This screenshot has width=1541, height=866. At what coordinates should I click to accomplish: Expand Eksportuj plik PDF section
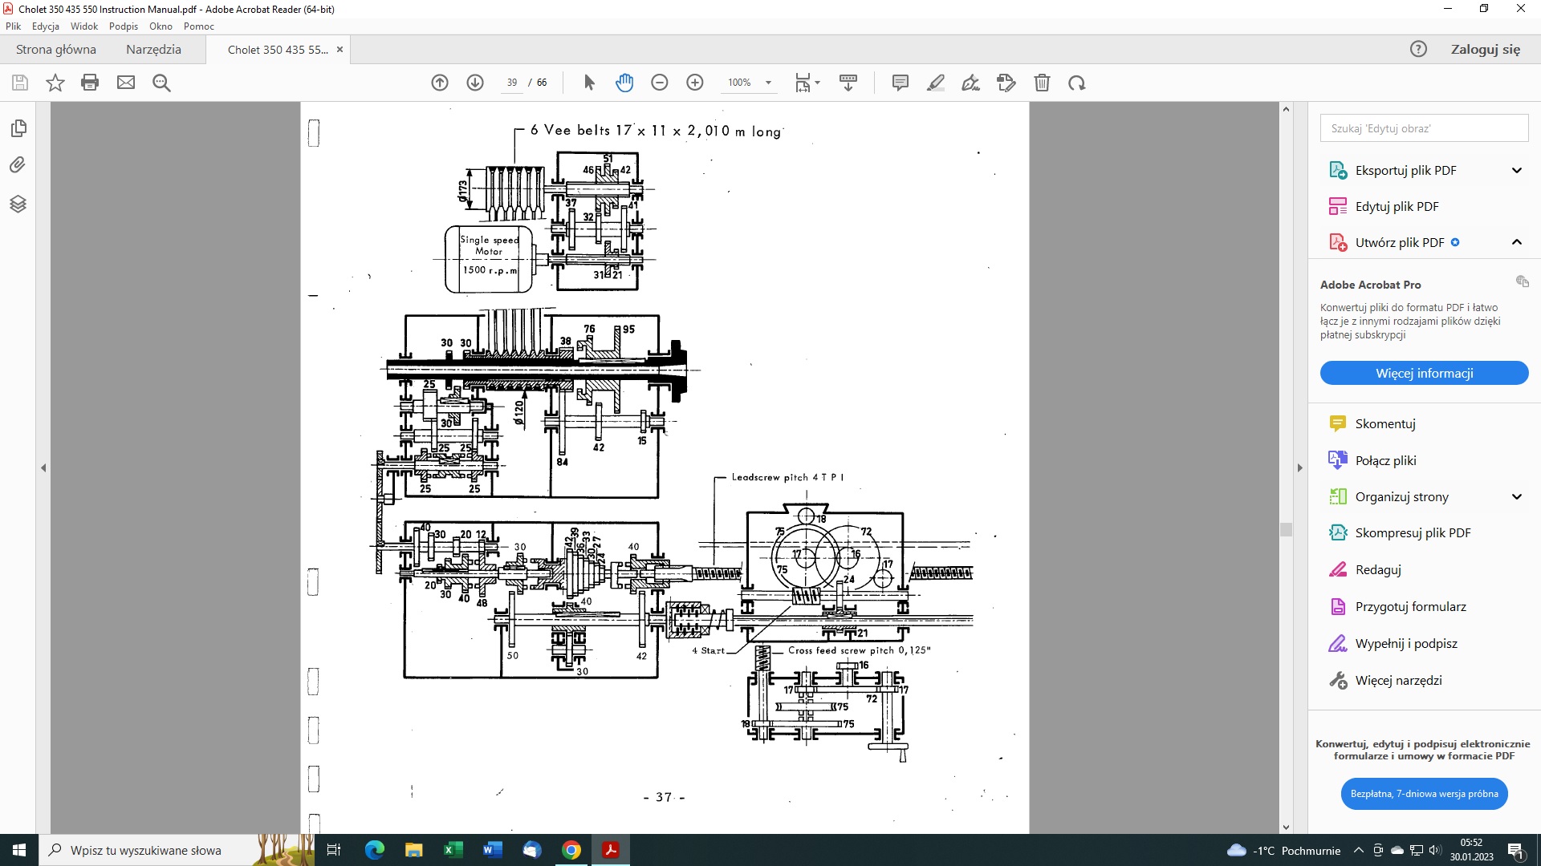[x=1517, y=170]
